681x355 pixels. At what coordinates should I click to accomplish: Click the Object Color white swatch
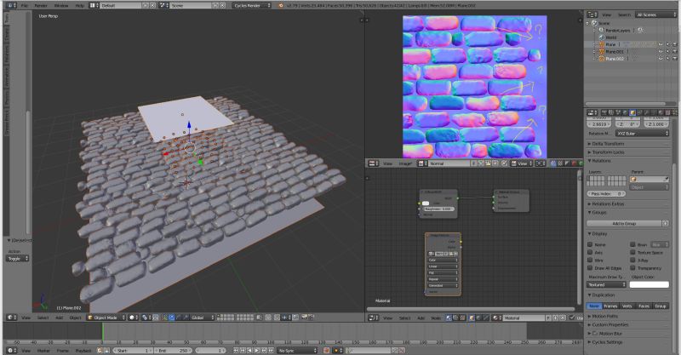pos(650,284)
